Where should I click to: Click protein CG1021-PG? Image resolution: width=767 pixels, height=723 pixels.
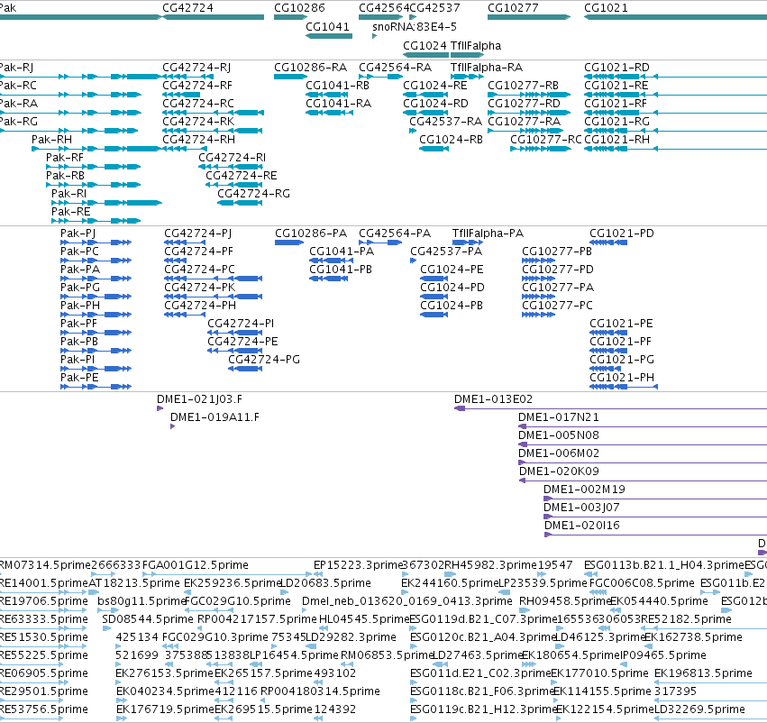click(605, 369)
